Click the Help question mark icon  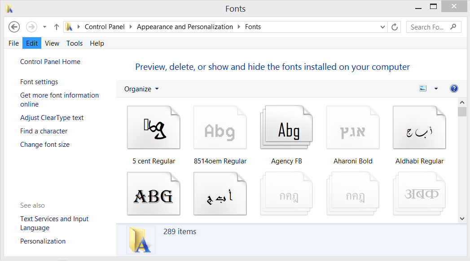coord(454,89)
